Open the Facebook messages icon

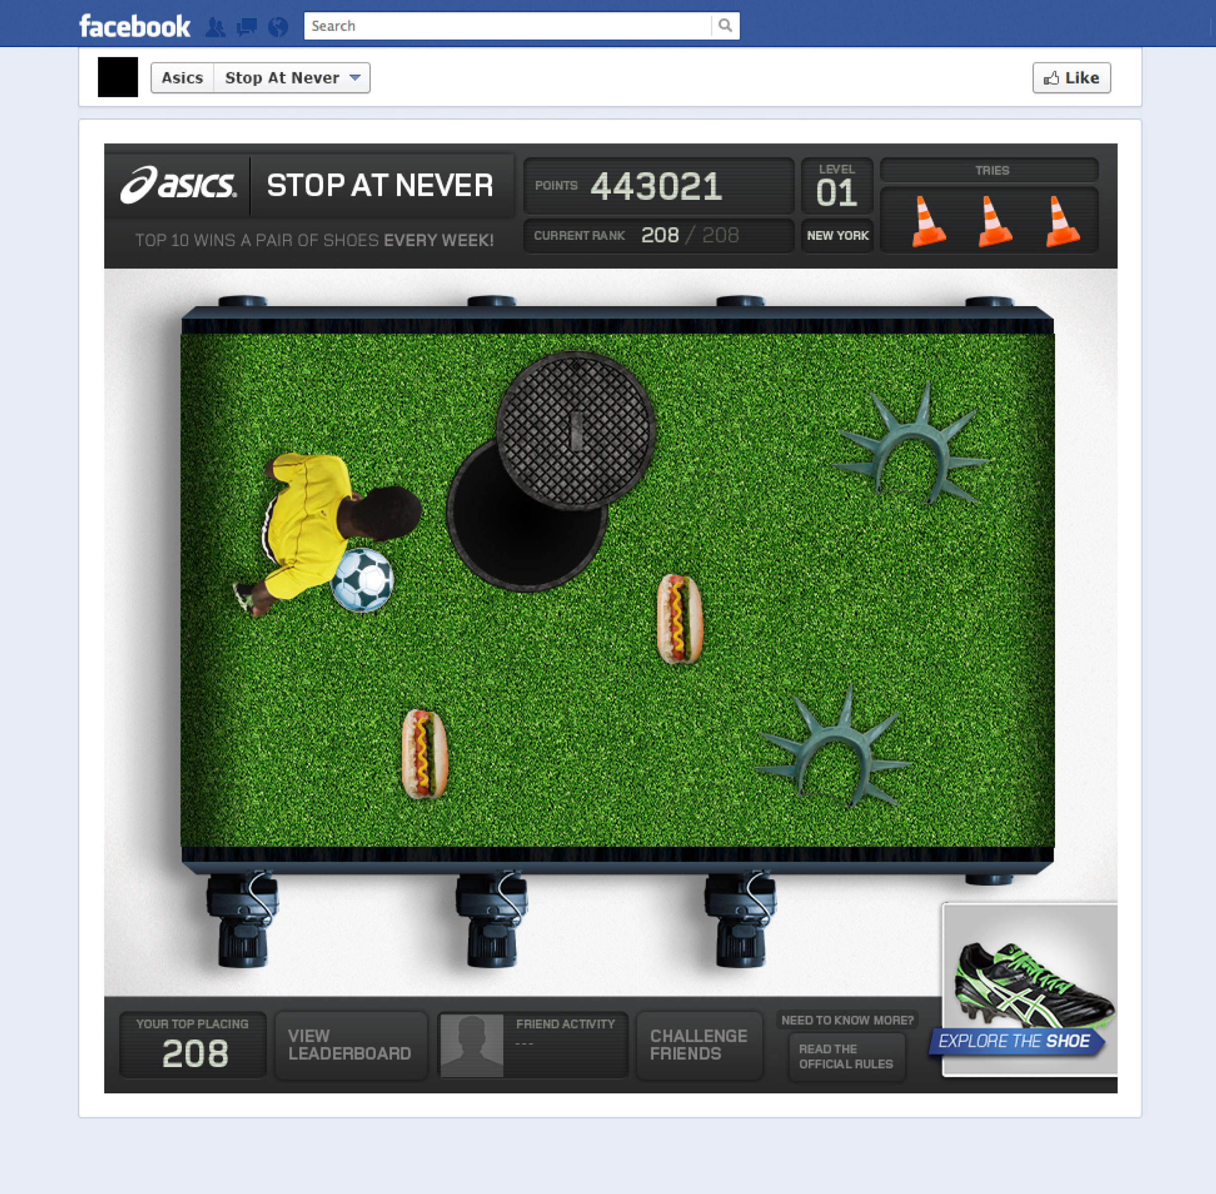(x=246, y=27)
